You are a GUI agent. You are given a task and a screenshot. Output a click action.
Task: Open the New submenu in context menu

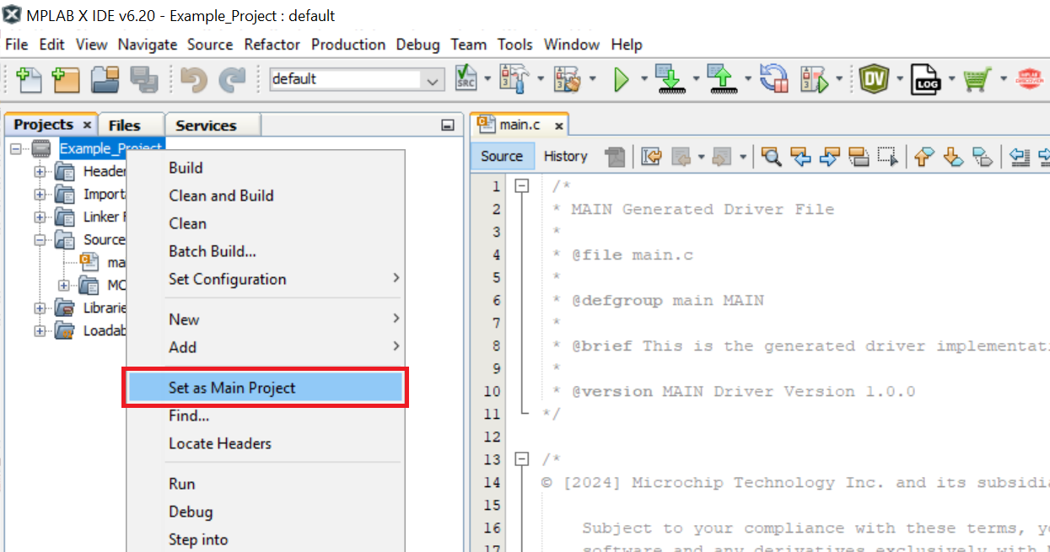click(265, 319)
